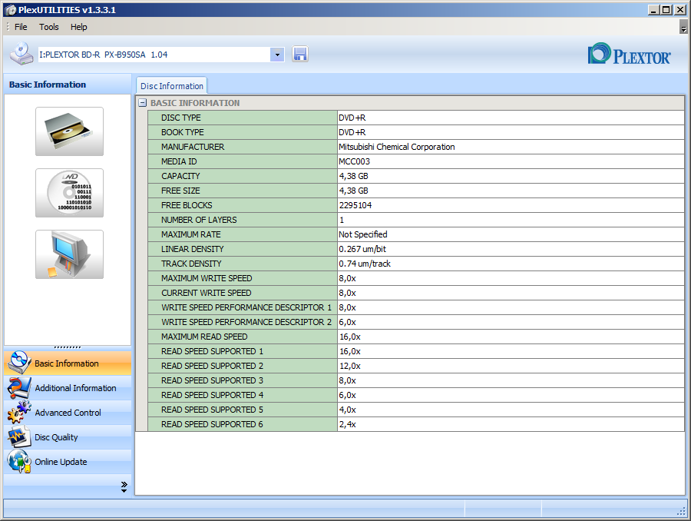The height and width of the screenshot is (521, 691).
Task: Click the Basic Information panel header
Action: tap(68, 85)
